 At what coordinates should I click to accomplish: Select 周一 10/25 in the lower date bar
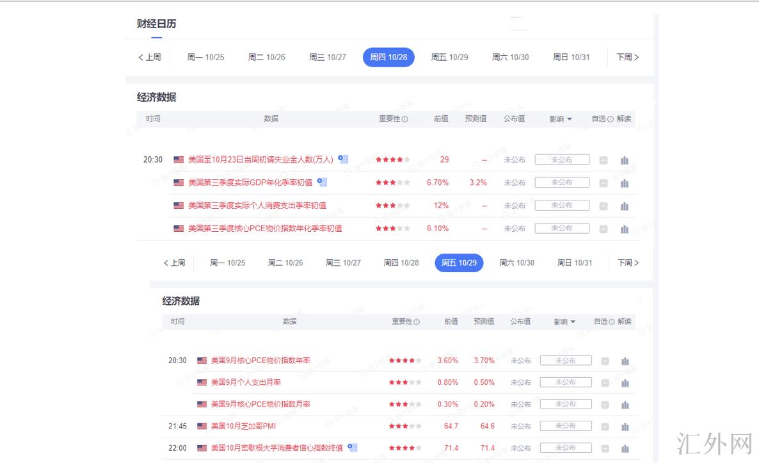click(x=227, y=263)
